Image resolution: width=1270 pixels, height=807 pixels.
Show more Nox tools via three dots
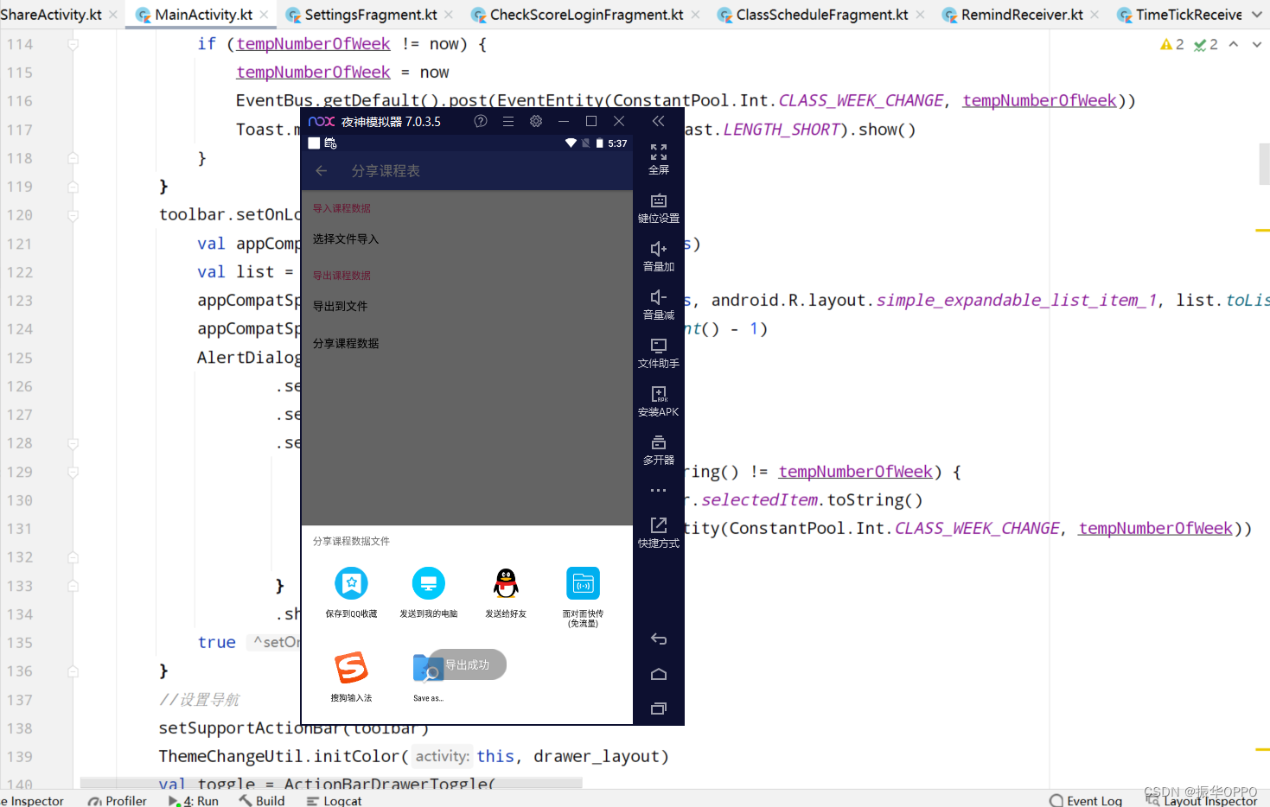[658, 490]
